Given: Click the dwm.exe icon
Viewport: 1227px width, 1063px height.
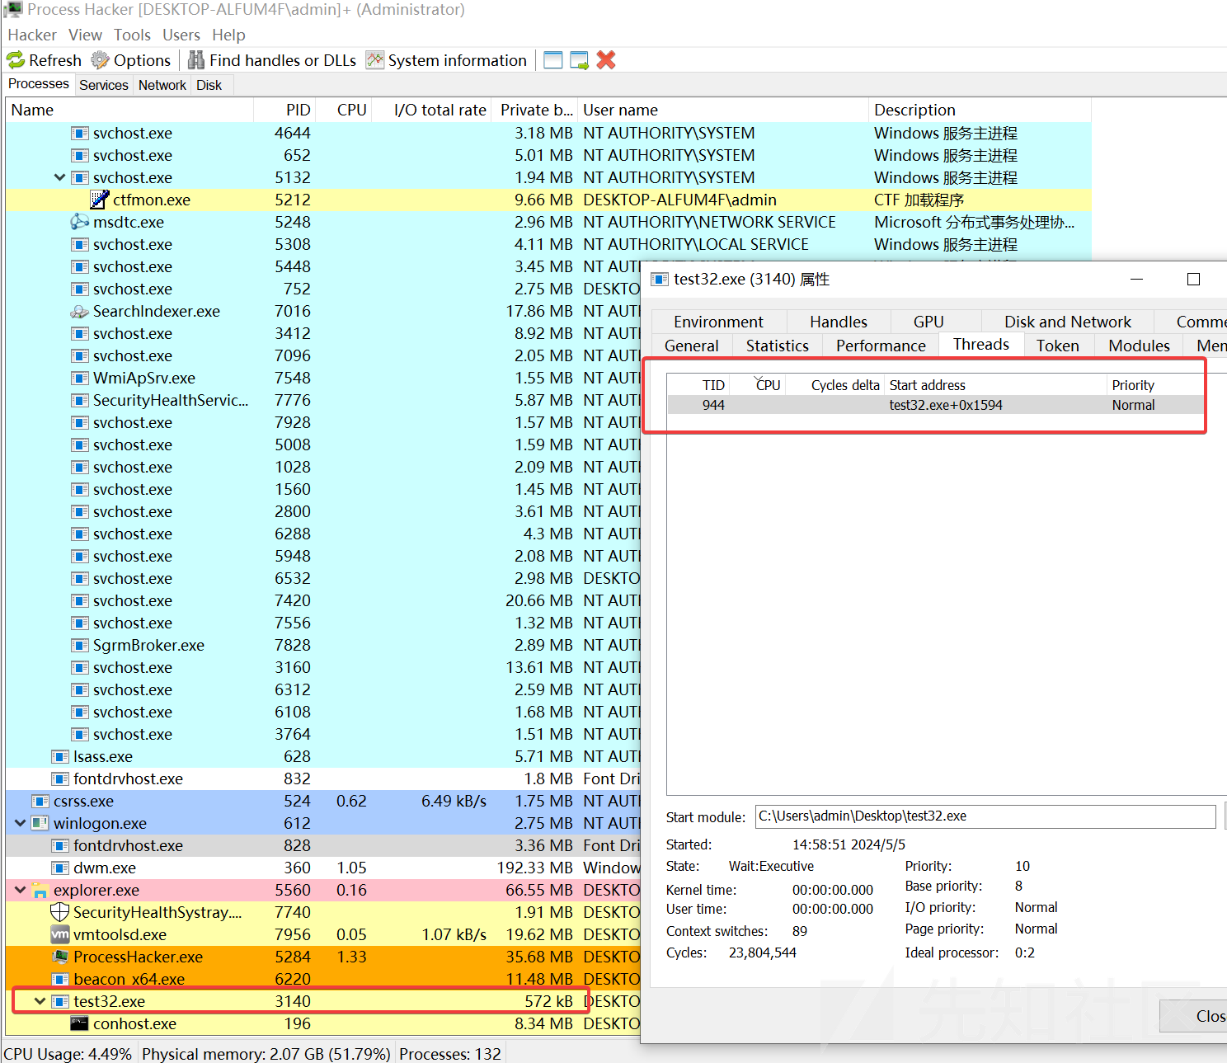Looking at the screenshot, I should click(60, 868).
